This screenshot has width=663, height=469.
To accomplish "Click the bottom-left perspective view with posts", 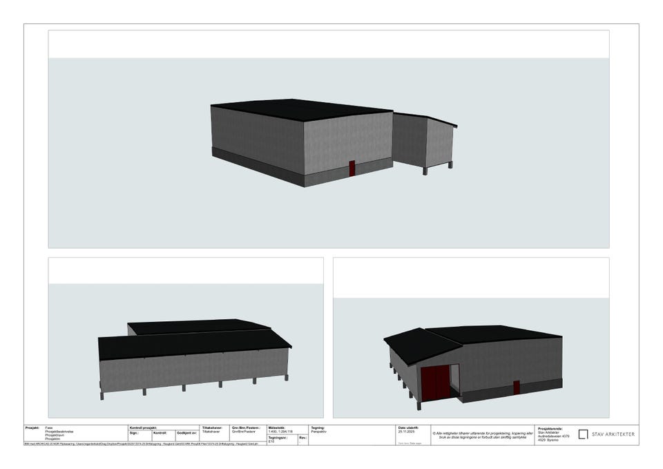I will click(186, 338).
